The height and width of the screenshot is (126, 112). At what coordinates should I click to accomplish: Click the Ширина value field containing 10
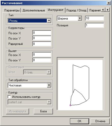94,18
